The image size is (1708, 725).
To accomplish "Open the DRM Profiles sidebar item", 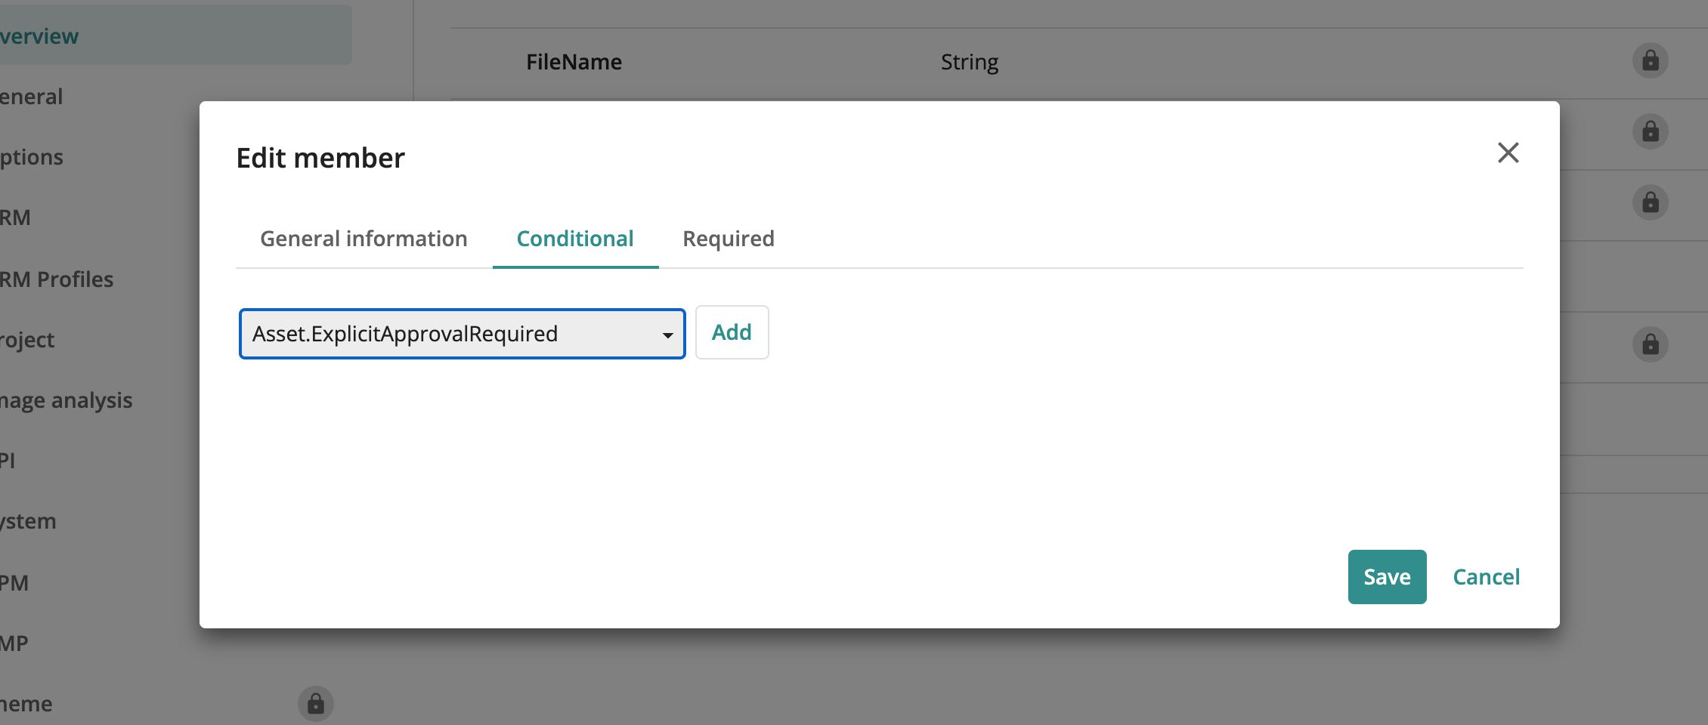I will pyautogui.click(x=57, y=279).
